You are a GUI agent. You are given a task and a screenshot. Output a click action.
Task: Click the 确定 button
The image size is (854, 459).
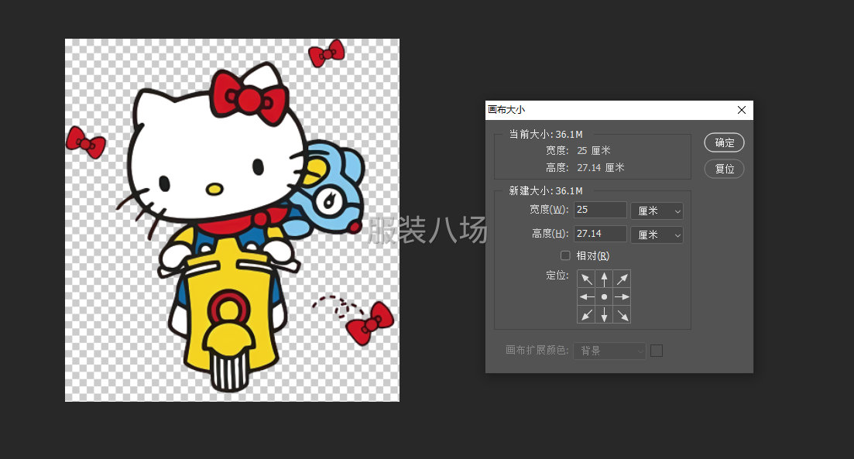(725, 142)
